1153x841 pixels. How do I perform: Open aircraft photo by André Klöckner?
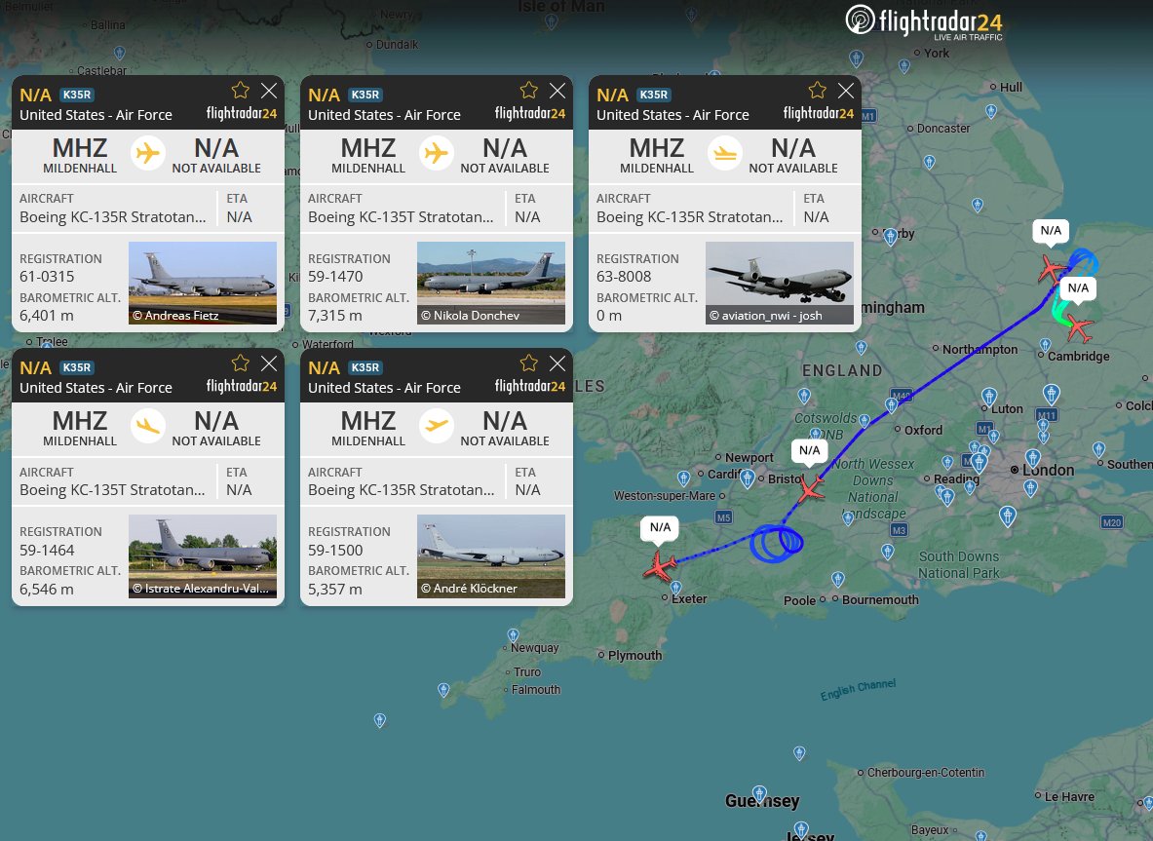(491, 555)
